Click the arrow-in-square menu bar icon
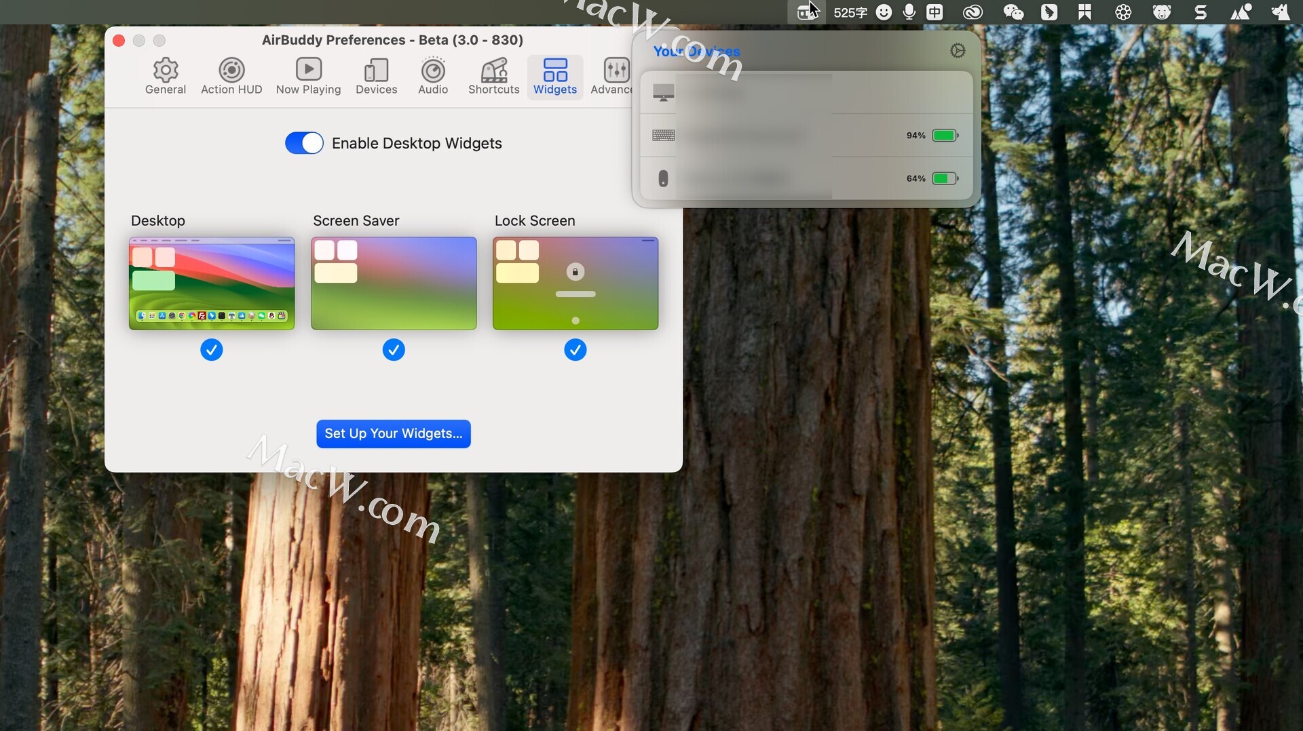This screenshot has height=731, width=1303. 1049,12
